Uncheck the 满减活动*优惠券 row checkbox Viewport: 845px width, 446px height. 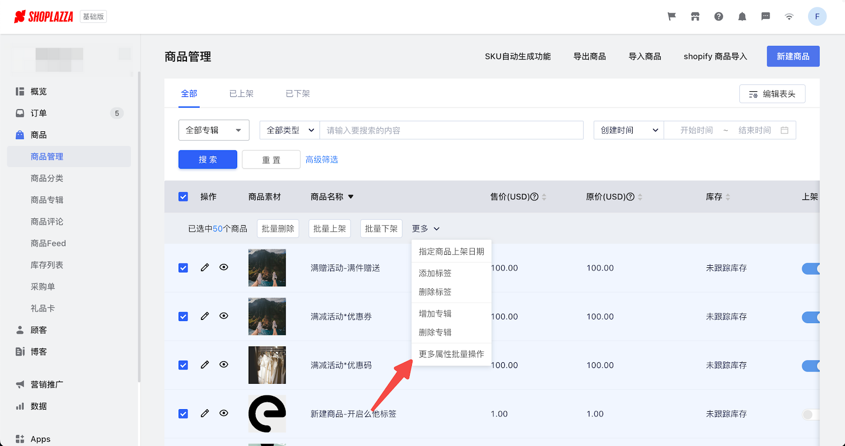point(183,316)
